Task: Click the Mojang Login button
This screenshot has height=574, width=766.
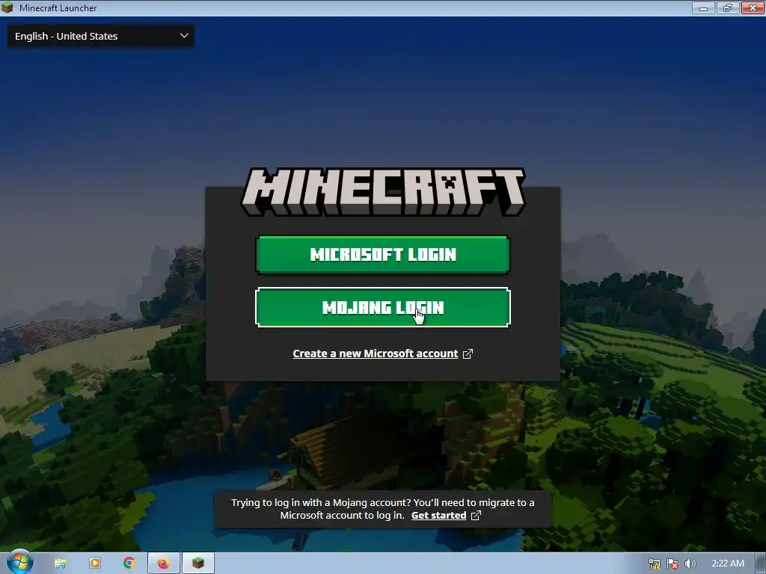Action: (x=382, y=307)
